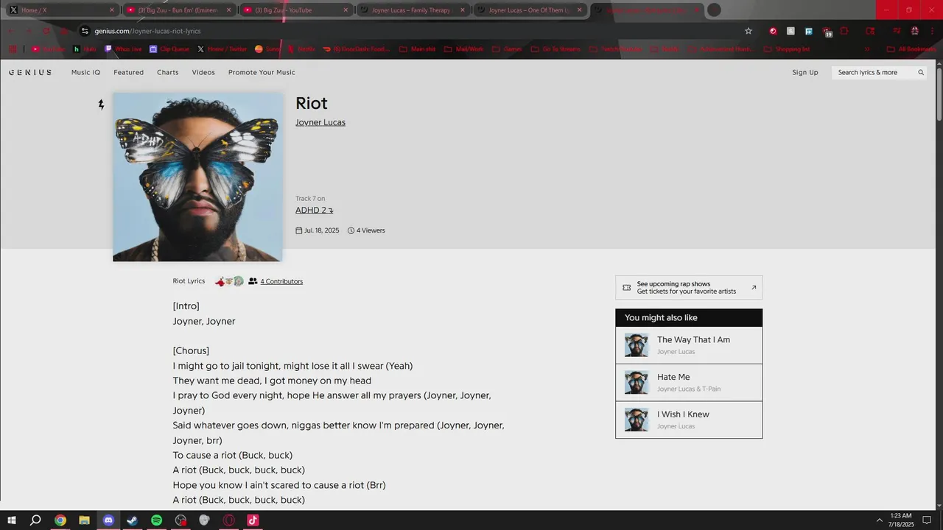
Task: Click lyric 'Hope you know I ain't scared to cause a riot (Brr)'
Action: (279, 485)
